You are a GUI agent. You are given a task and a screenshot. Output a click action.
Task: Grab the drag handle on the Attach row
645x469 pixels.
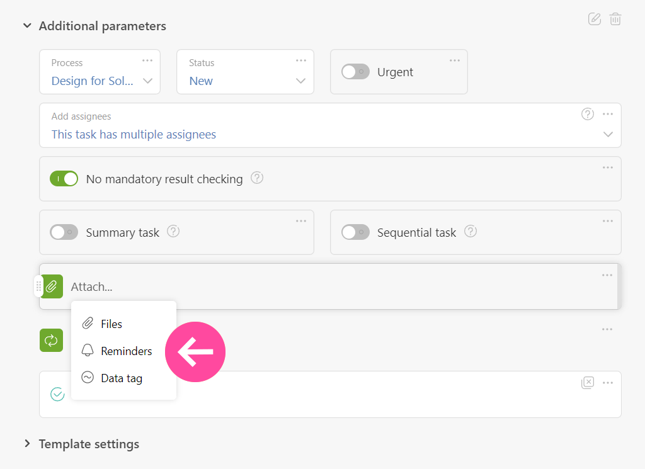[x=38, y=286]
